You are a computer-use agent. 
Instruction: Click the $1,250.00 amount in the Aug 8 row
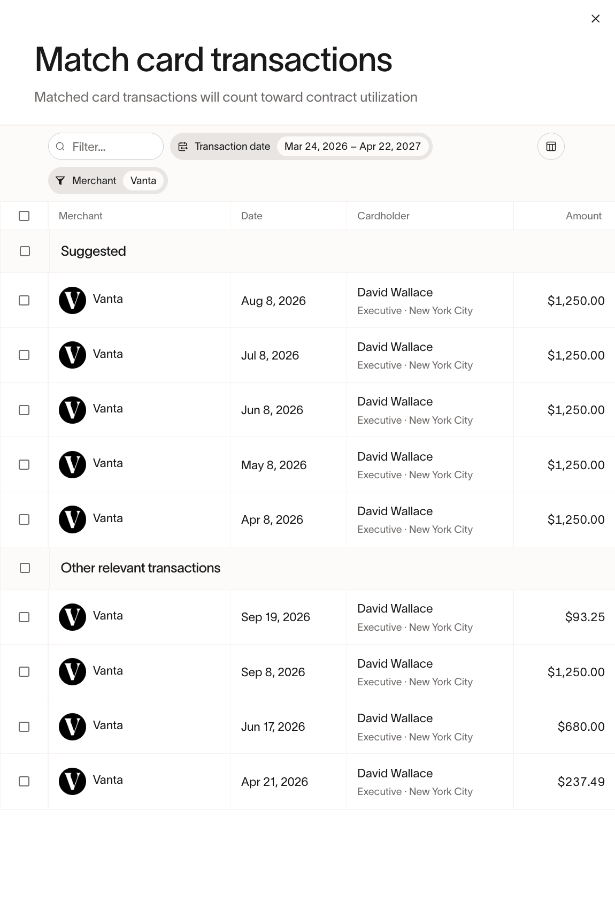(x=576, y=301)
